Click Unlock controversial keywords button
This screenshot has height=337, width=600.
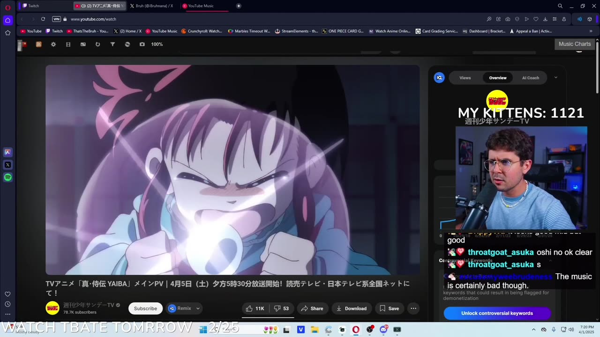pos(497,313)
